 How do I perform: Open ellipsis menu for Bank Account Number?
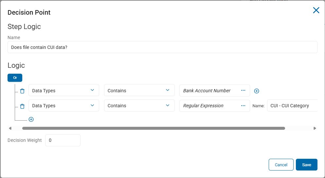click(x=243, y=90)
